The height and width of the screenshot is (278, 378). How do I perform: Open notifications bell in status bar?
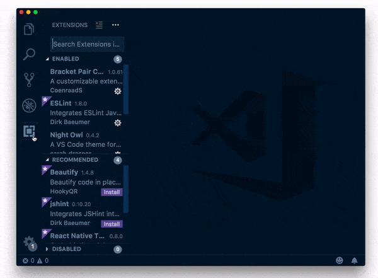tap(354, 260)
